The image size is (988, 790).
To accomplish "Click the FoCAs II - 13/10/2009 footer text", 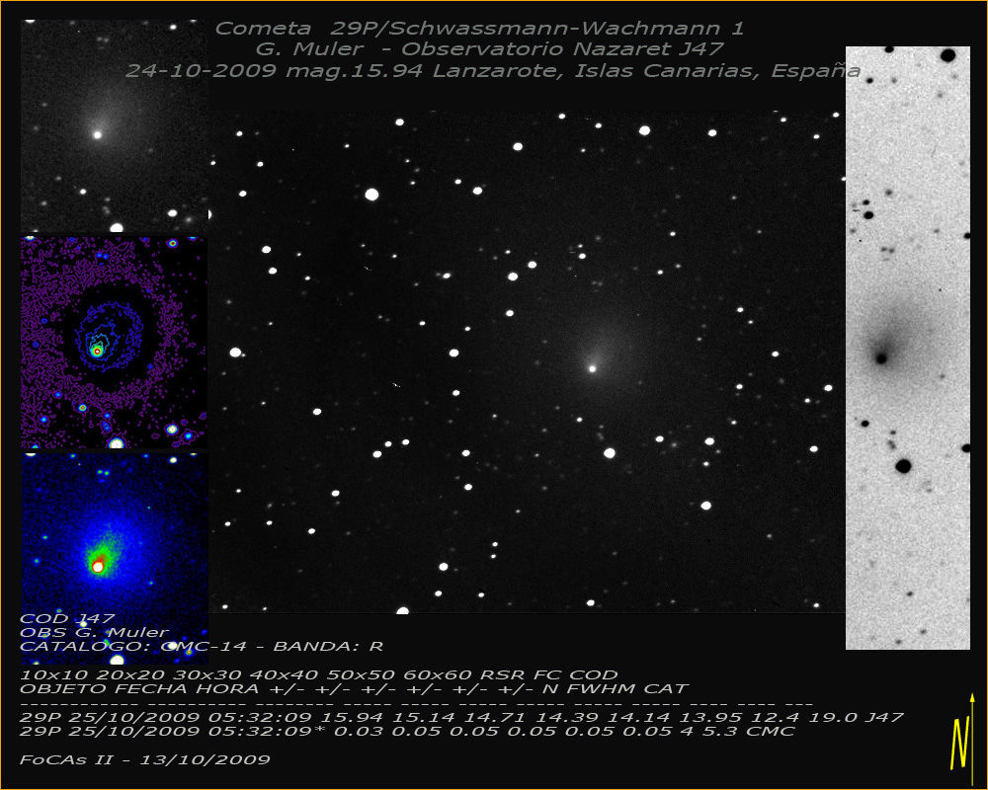I will (144, 759).
